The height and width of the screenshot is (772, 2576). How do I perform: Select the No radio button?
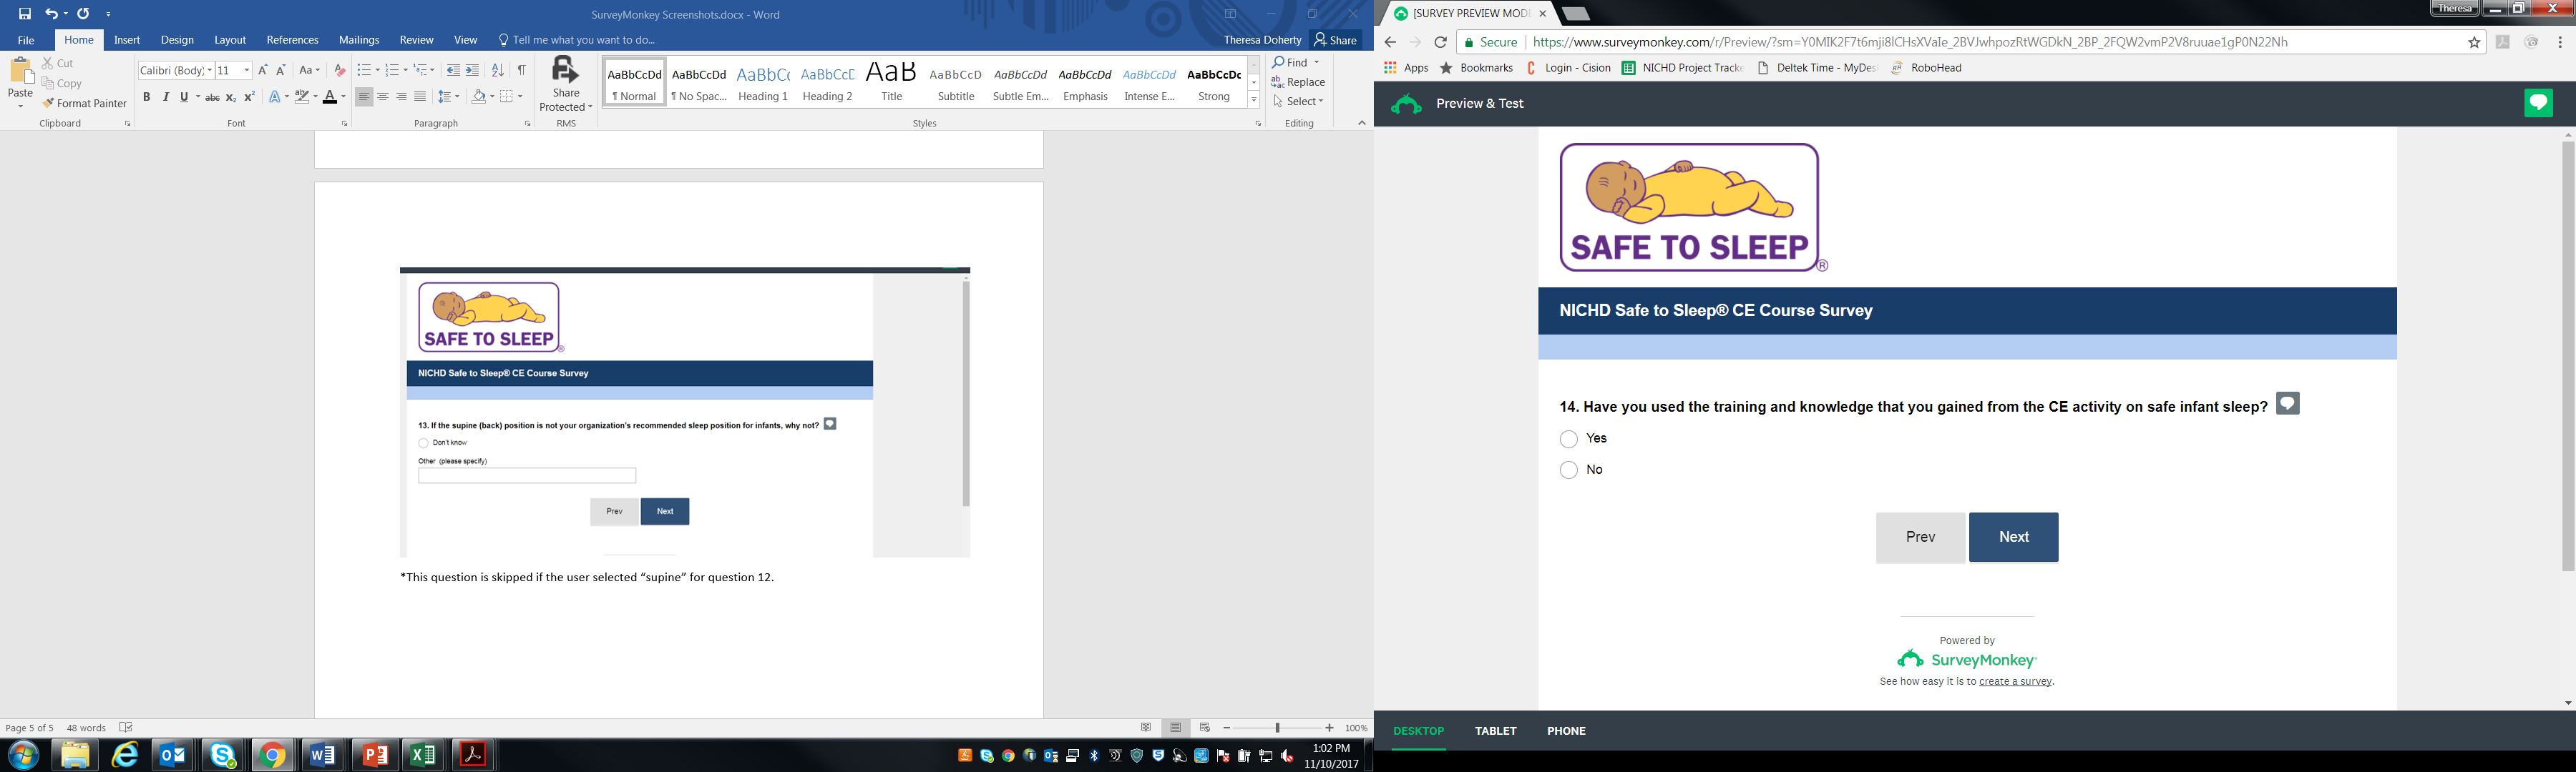point(1568,470)
